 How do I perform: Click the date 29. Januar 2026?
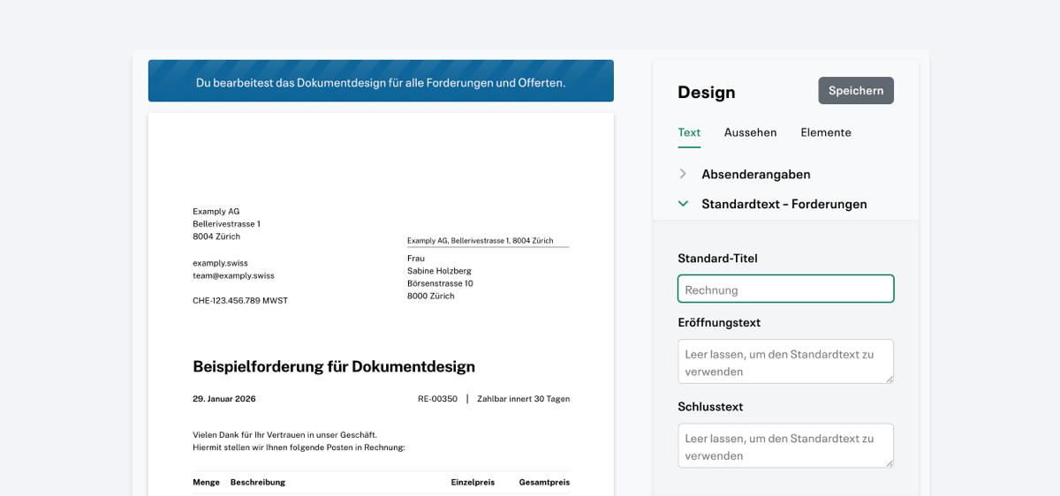click(x=224, y=399)
